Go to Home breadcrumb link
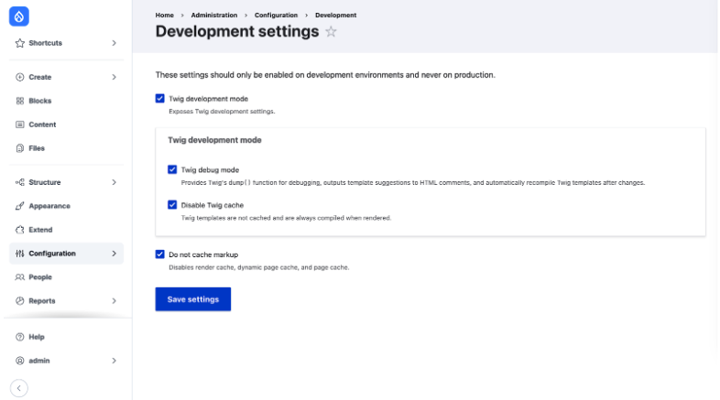The width and height of the screenshot is (720, 400). pos(164,16)
